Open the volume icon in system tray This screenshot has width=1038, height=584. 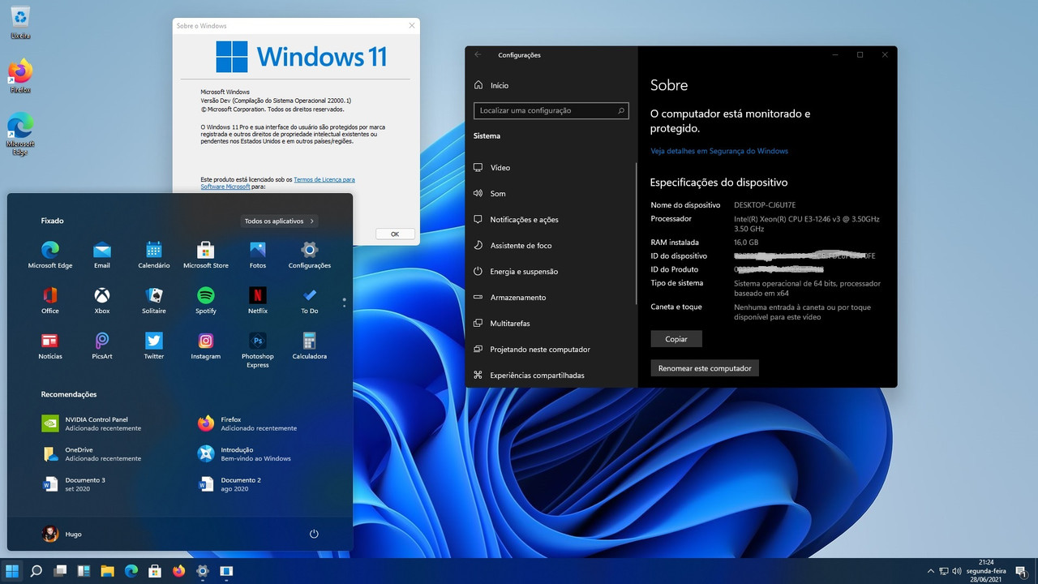(x=957, y=572)
